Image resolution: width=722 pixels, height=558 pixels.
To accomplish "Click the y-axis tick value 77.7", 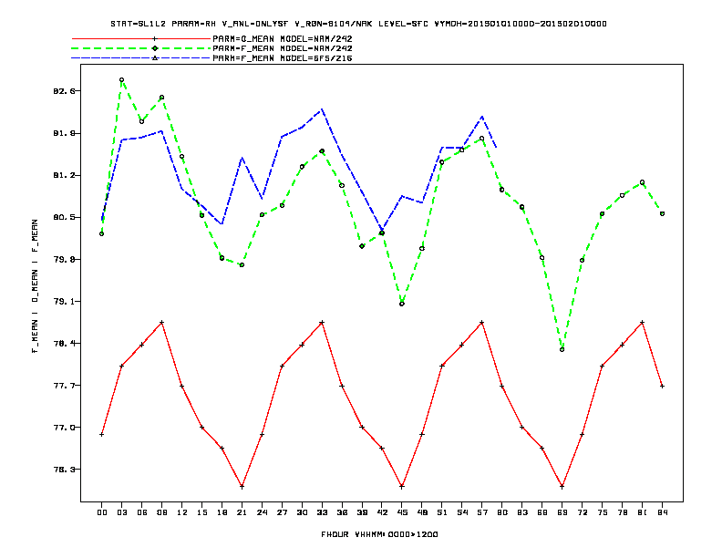I will (x=64, y=386).
